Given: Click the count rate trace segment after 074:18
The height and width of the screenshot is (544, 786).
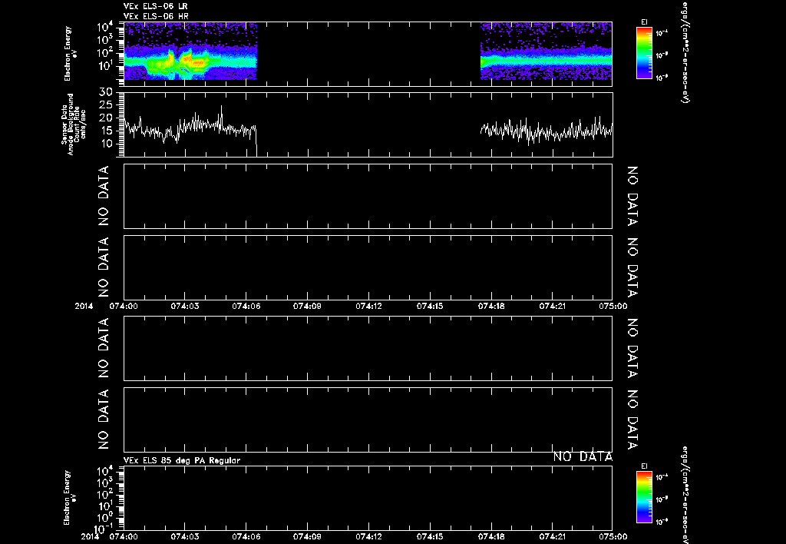Looking at the screenshot, I should [x=547, y=131].
